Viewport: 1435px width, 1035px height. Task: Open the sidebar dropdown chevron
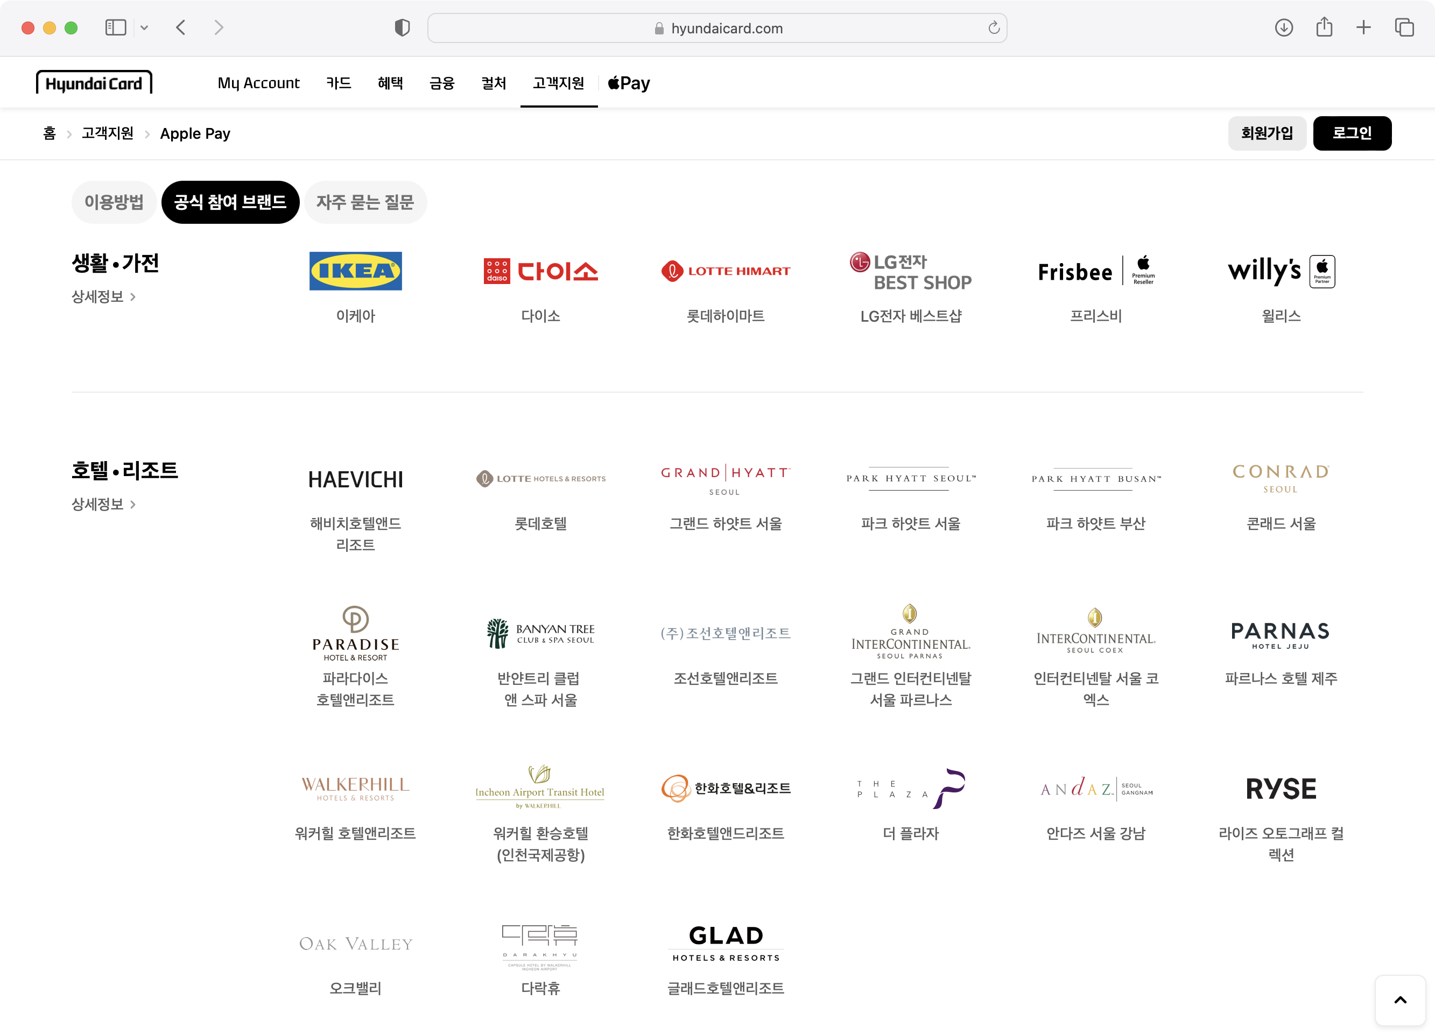(x=144, y=28)
